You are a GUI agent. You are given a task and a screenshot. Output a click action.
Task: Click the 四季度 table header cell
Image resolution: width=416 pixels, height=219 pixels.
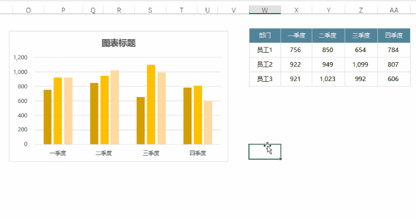pos(394,36)
